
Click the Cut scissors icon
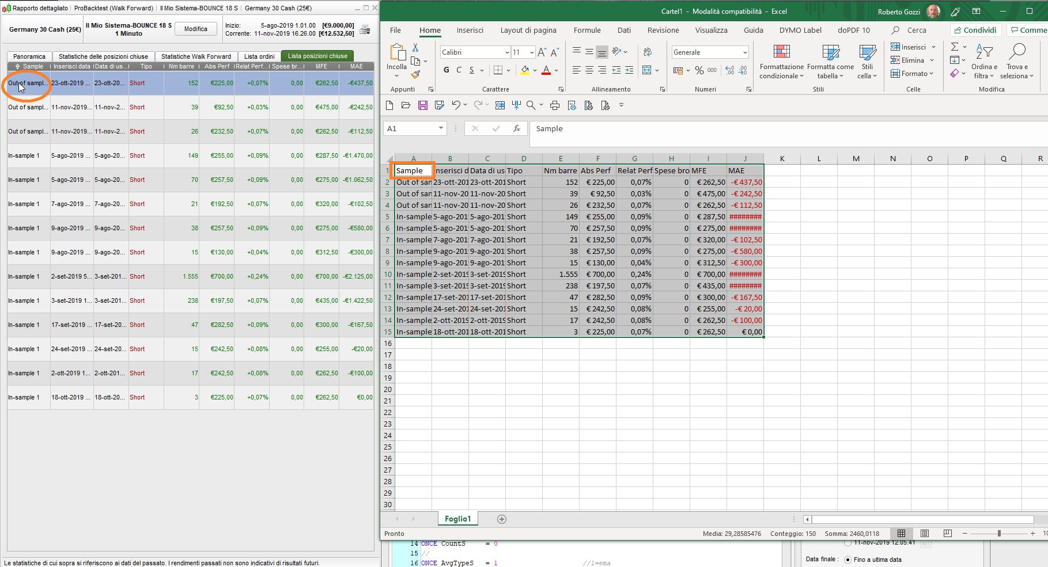click(x=415, y=48)
